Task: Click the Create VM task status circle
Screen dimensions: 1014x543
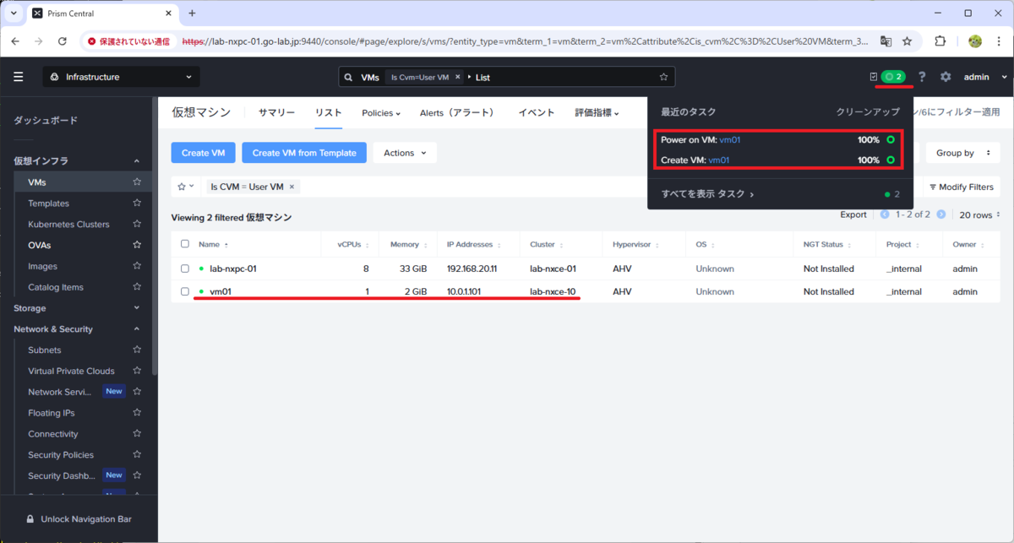Action: coord(891,160)
